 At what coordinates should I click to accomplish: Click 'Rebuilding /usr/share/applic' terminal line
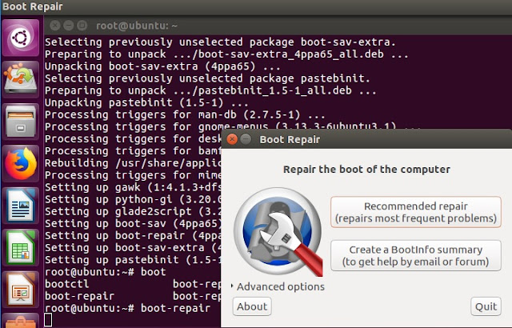(x=134, y=163)
